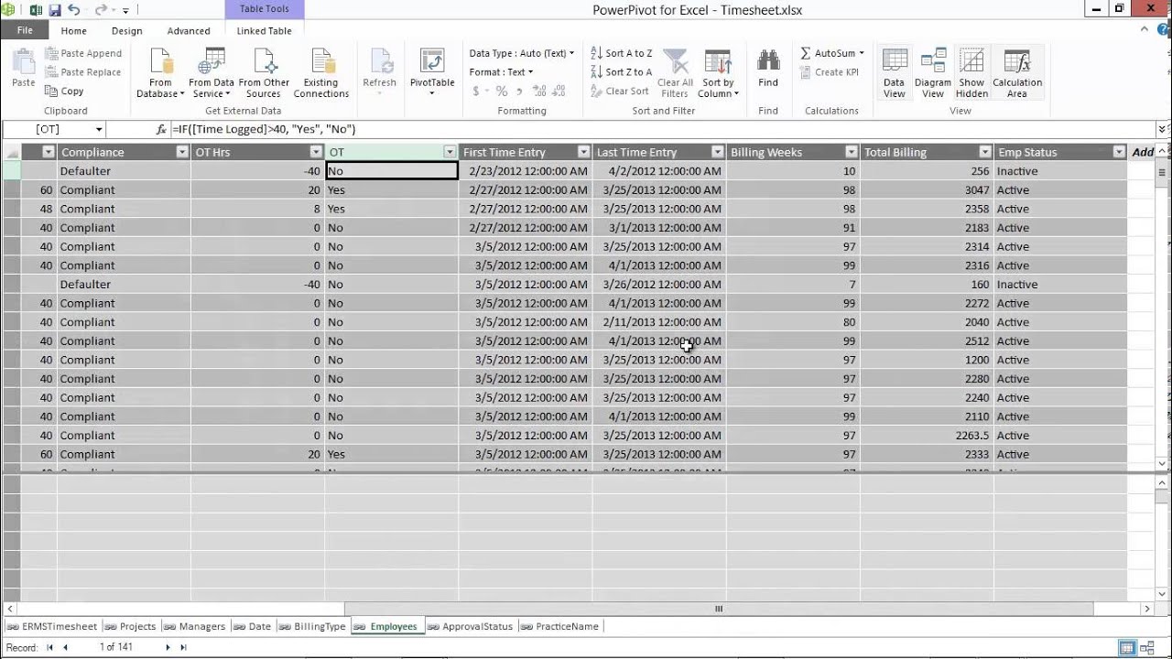Image resolution: width=1172 pixels, height=659 pixels.
Task: Copy the selected cell with Copy button
Action: tap(64, 92)
